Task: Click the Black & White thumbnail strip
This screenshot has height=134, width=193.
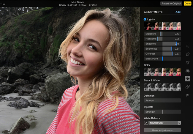Action: click(162, 87)
